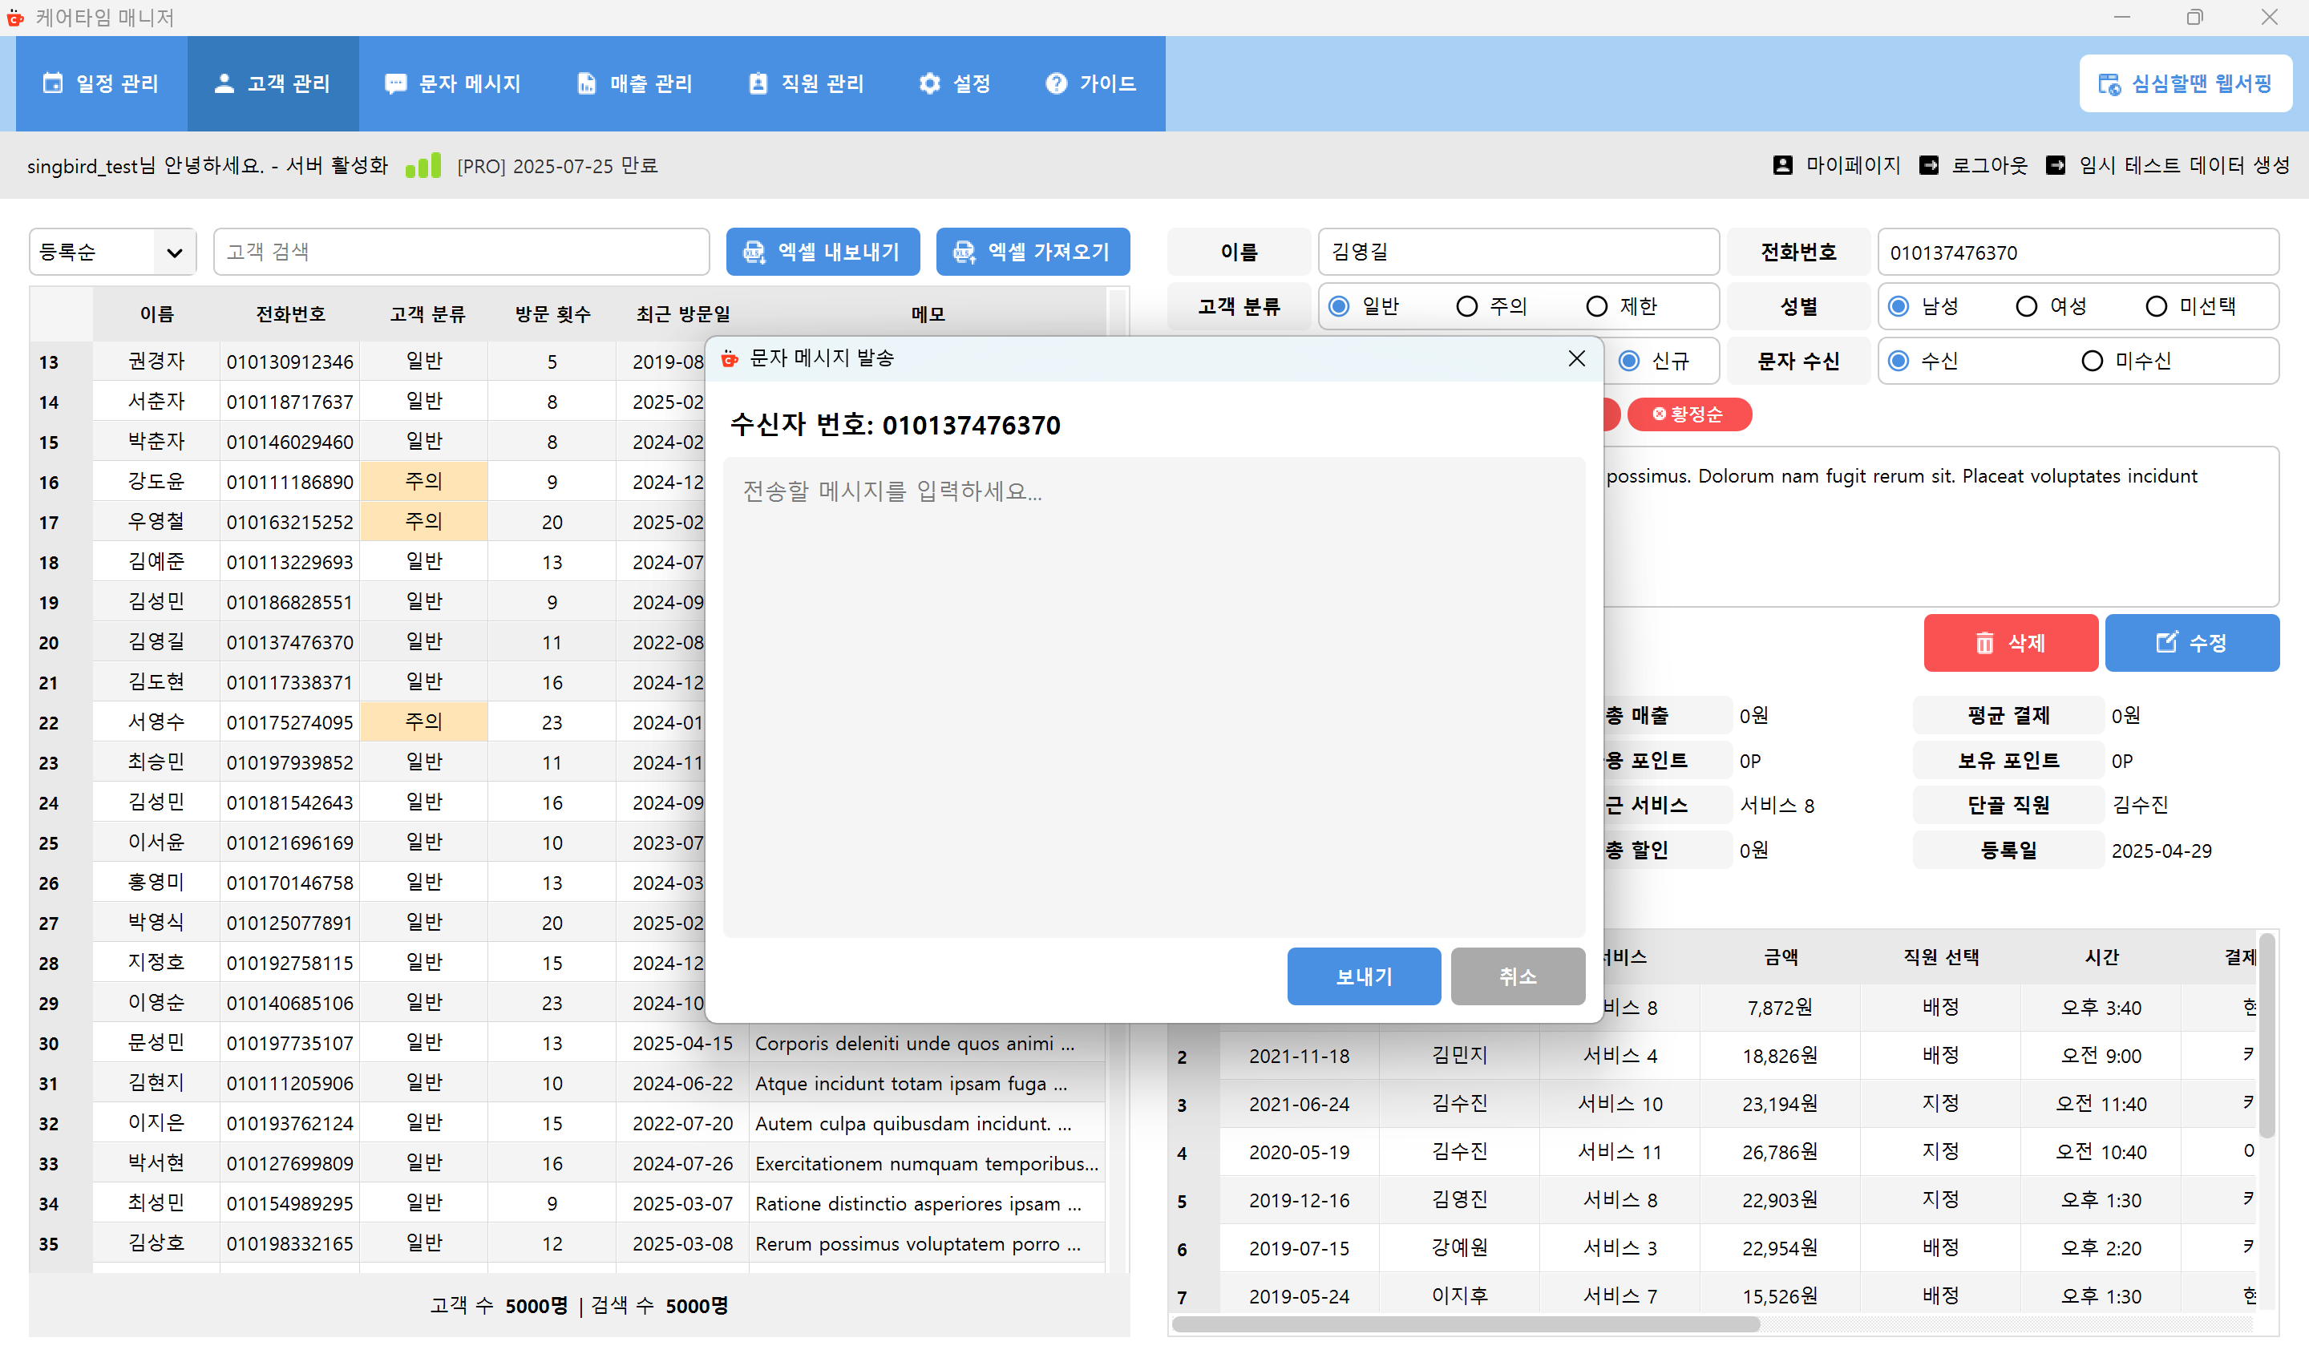
Task: Remove the 황정순 tag via its X icon
Action: pos(1660,414)
